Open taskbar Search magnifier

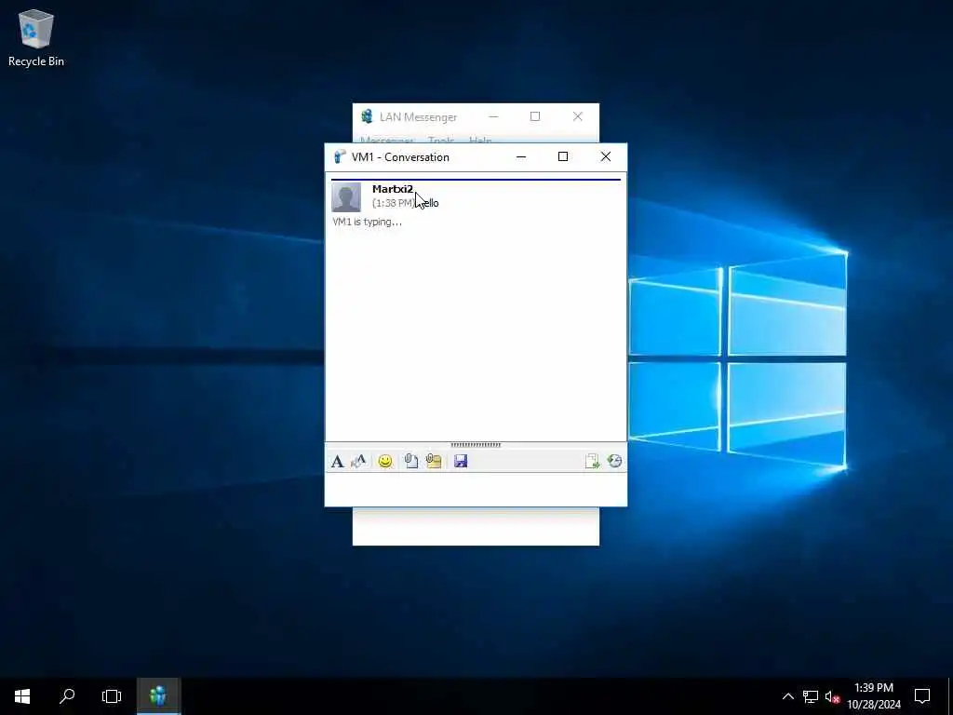click(67, 696)
